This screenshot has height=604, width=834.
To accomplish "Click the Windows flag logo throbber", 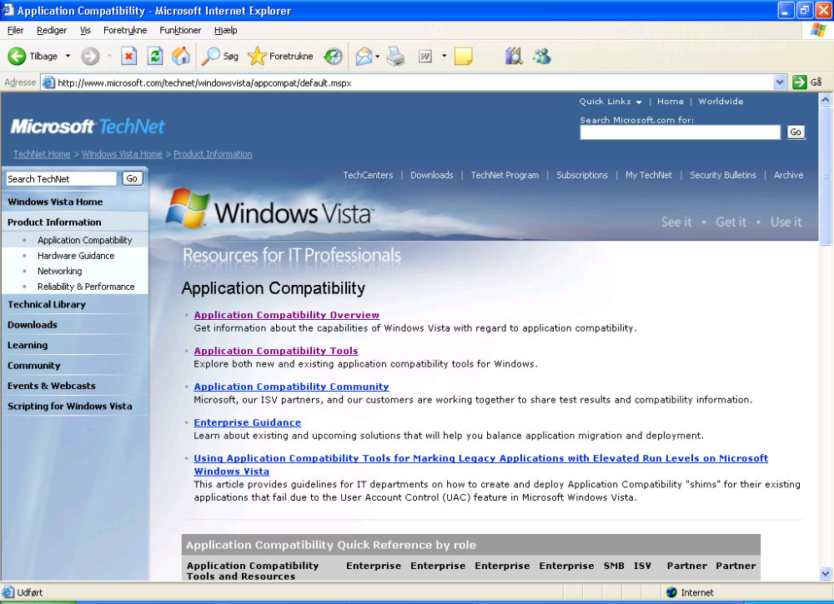I will 818,30.
